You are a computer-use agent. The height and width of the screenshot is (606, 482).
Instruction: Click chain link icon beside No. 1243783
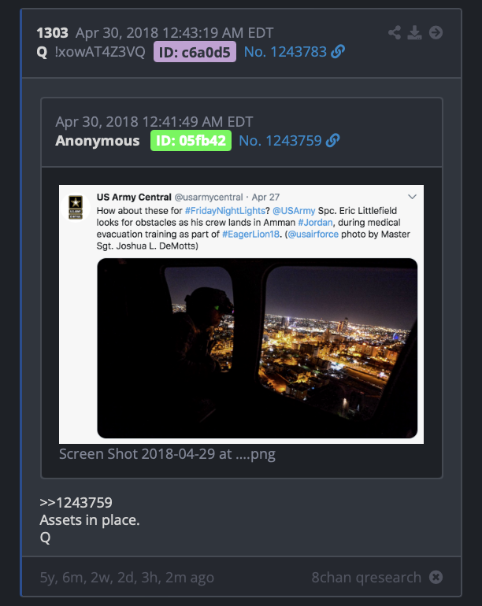[338, 52]
